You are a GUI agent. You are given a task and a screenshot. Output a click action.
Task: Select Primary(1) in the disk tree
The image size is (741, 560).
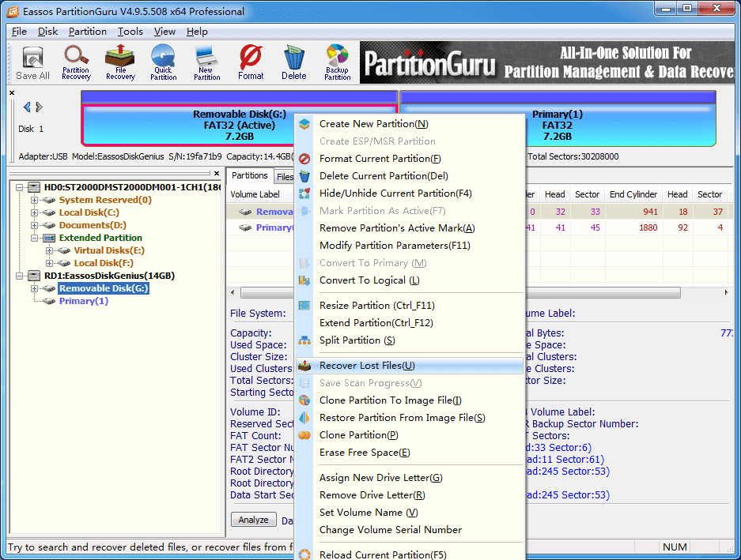(x=84, y=301)
